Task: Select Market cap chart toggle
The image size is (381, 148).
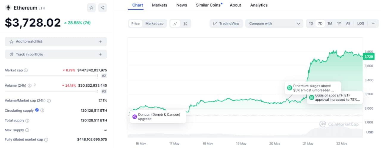Action: (154, 24)
